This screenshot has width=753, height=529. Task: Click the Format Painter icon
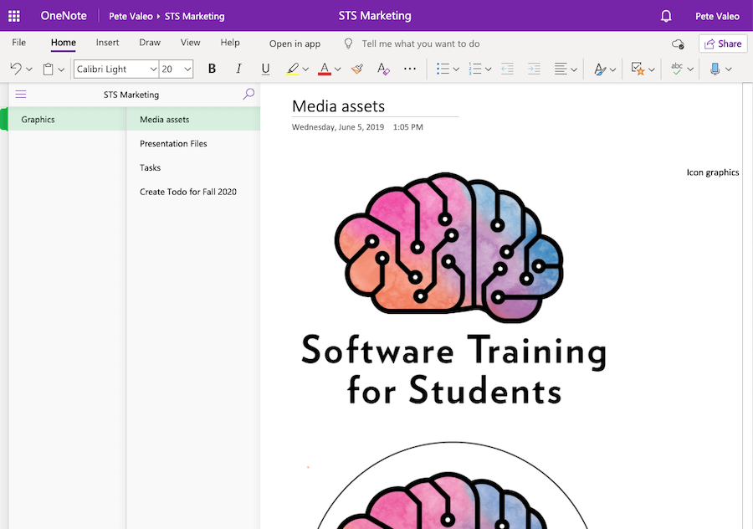357,69
